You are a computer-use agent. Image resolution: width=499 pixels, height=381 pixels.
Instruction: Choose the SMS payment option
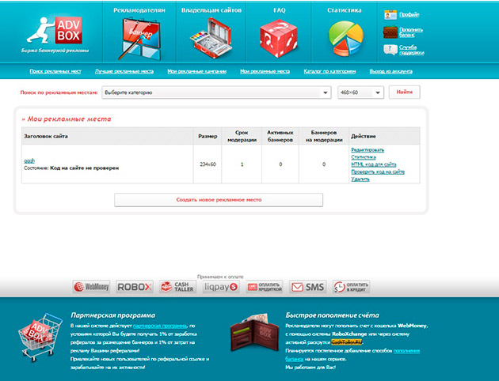point(308,287)
